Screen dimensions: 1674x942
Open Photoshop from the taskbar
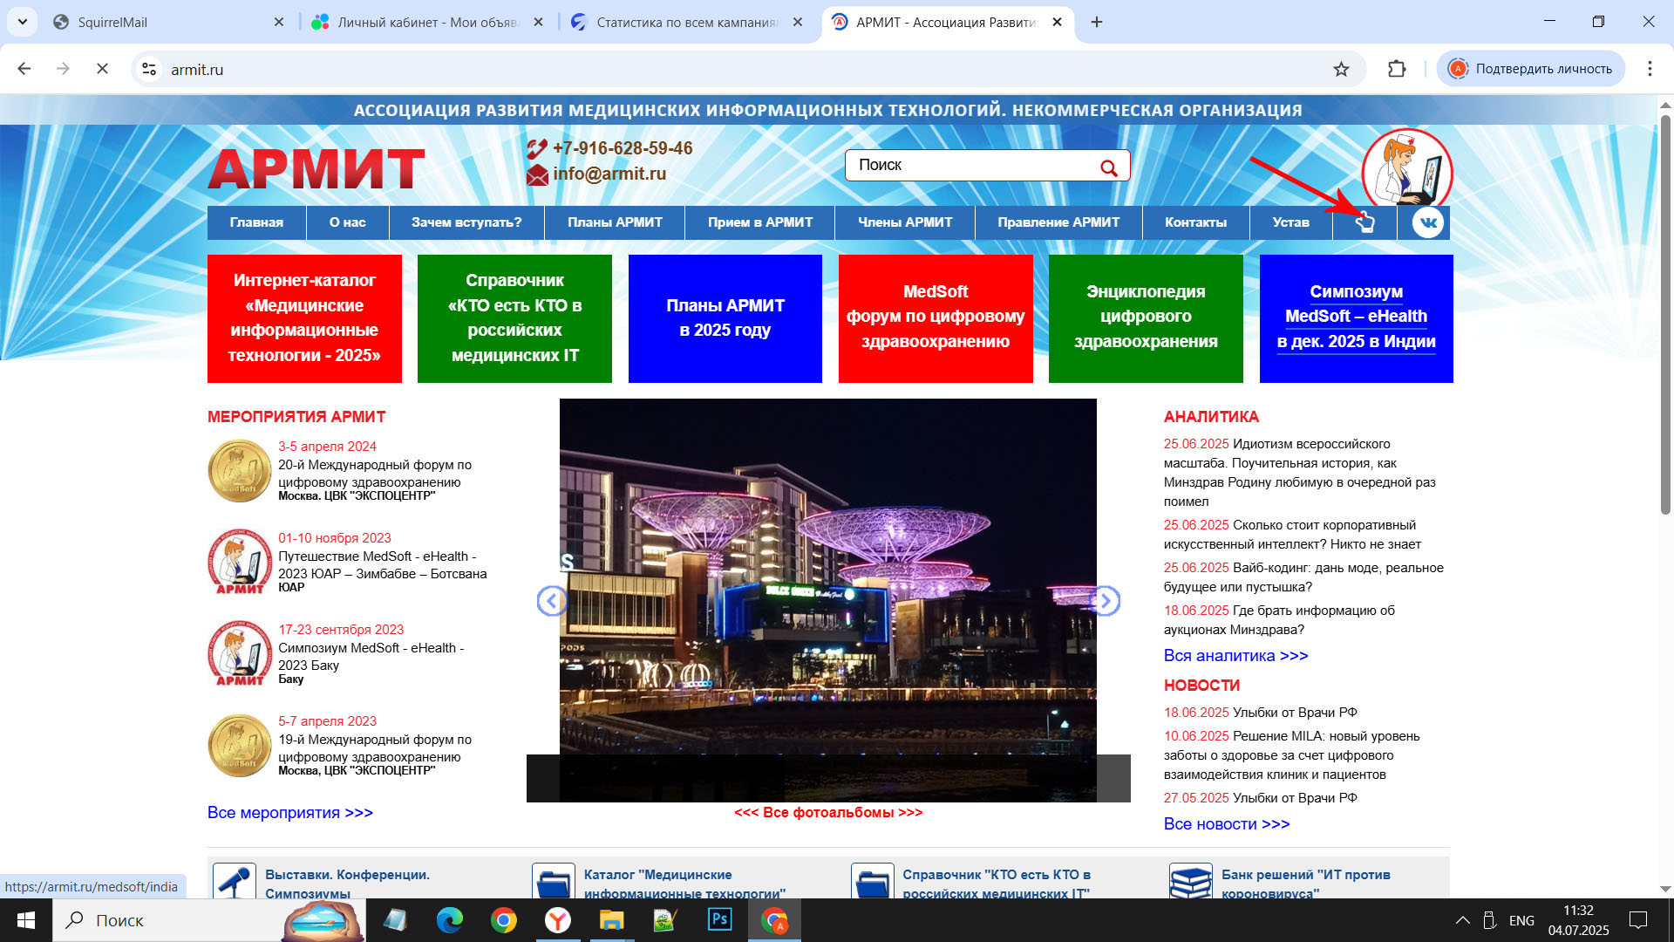pyautogui.click(x=720, y=920)
